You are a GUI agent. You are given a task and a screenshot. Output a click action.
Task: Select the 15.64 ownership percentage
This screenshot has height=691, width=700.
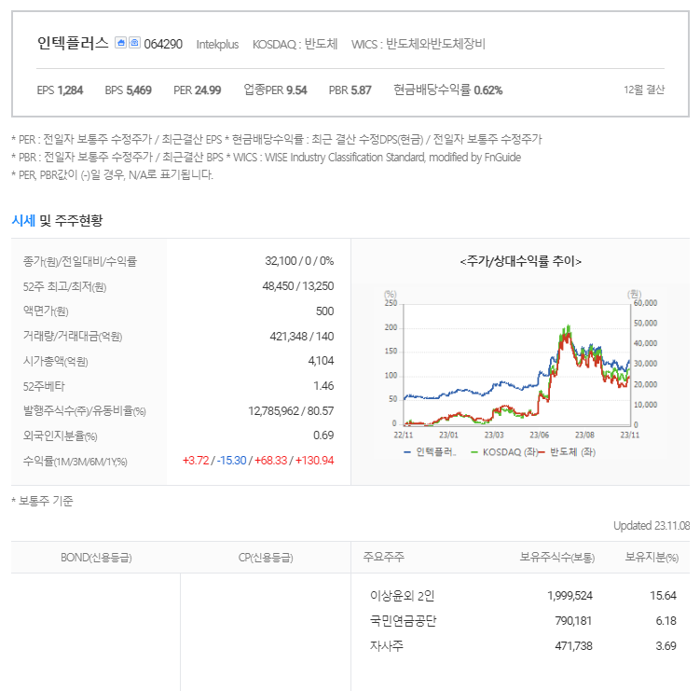[x=663, y=596]
